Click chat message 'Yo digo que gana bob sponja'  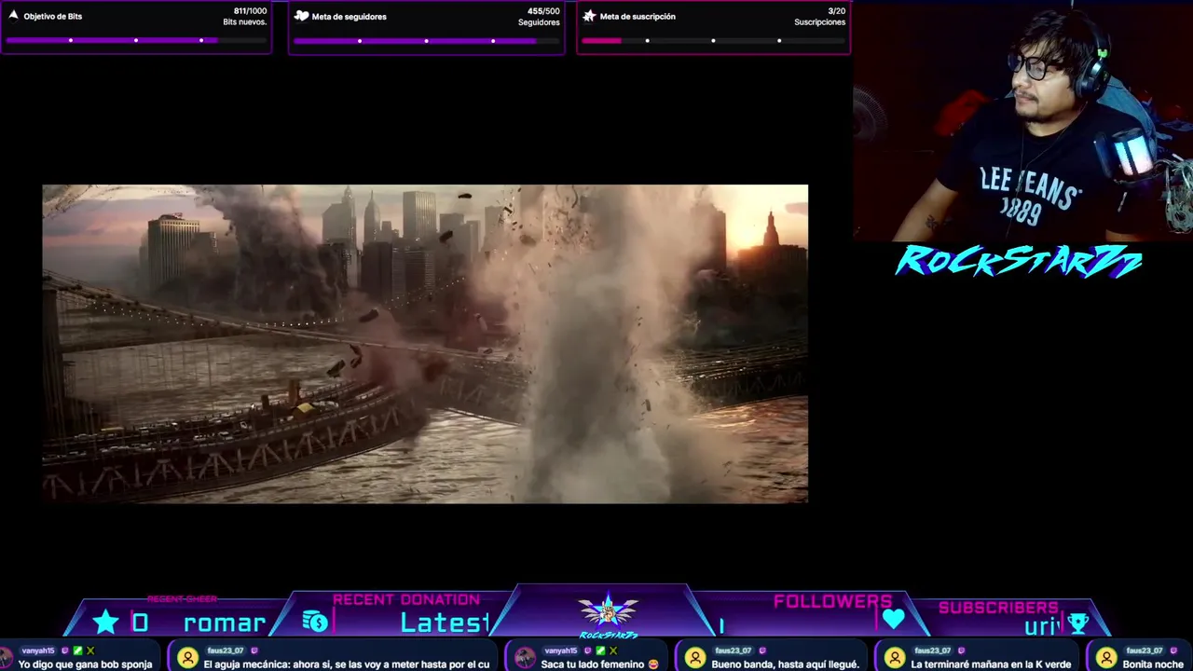(85, 664)
